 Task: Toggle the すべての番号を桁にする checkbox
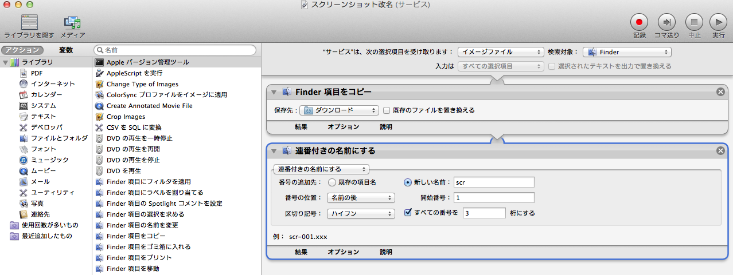[x=408, y=213]
